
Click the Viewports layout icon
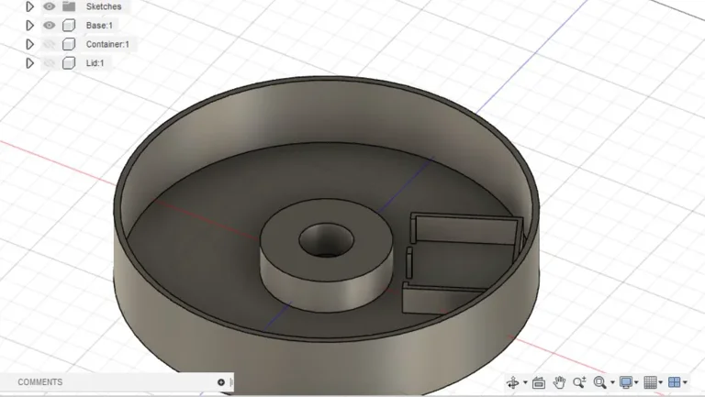pyautogui.click(x=674, y=382)
